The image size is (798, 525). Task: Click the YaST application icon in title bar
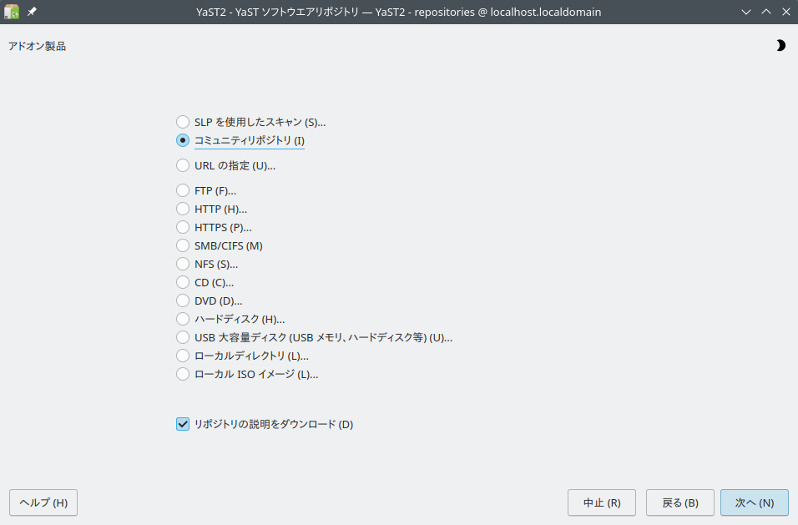click(11, 11)
